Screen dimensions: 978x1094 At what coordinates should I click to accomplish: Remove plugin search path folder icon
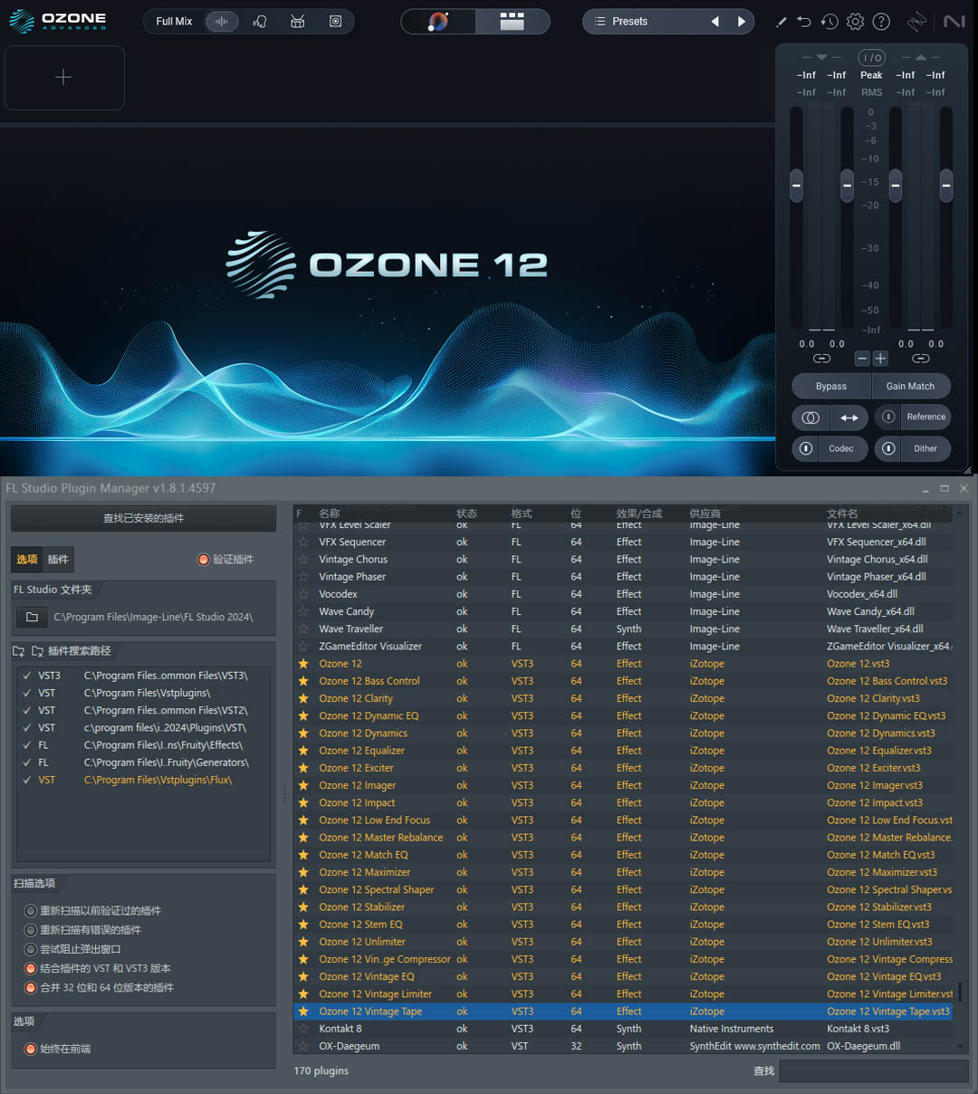coord(37,651)
